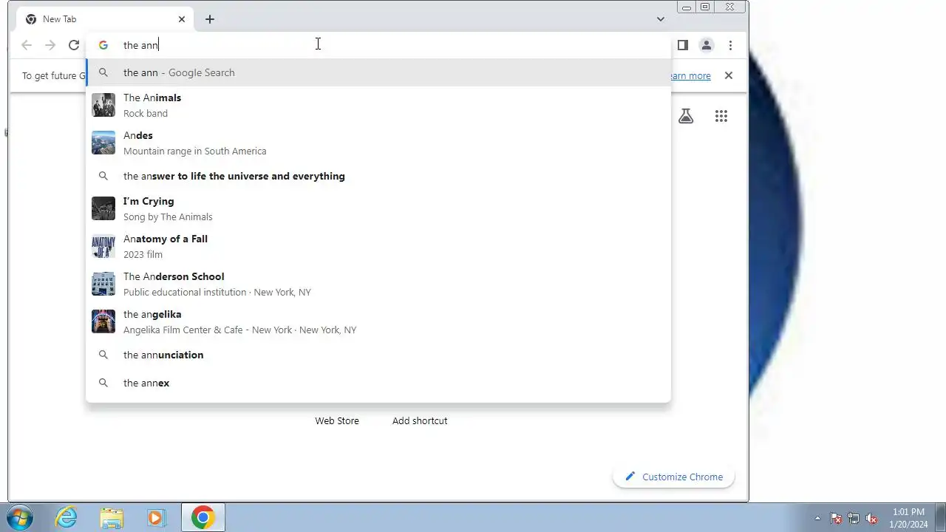Select the angelika suggestion
Image resolution: width=946 pixels, height=532 pixels.
pos(378,321)
